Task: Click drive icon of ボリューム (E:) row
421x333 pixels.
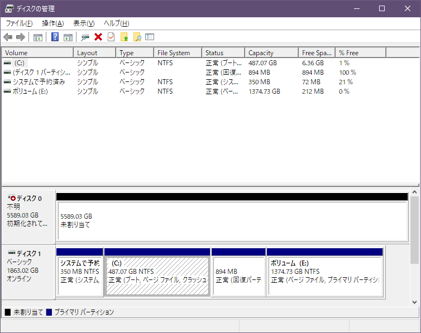Action: click(7, 91)
